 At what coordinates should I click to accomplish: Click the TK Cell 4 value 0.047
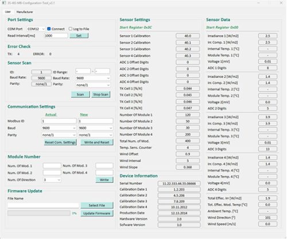coord(188,108)
